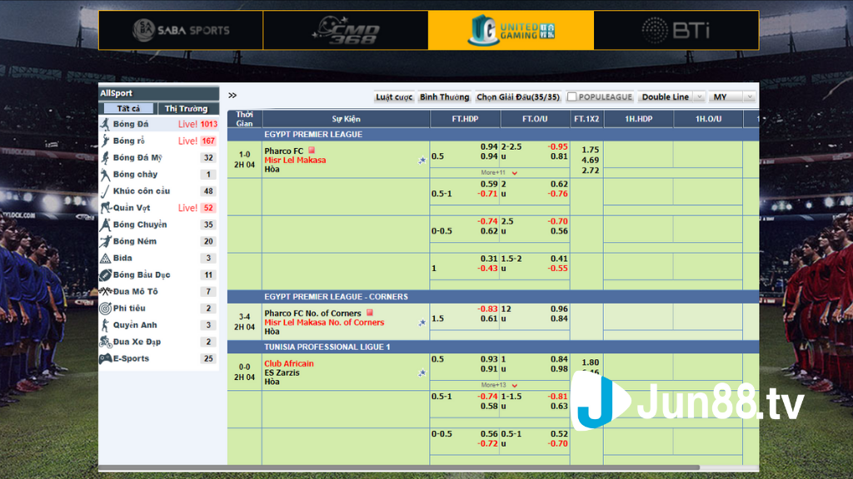The image size is (853, 479).
Task: Collapse sidebar with double arrow
Action: pyautogui.click(x=232, y=96)
